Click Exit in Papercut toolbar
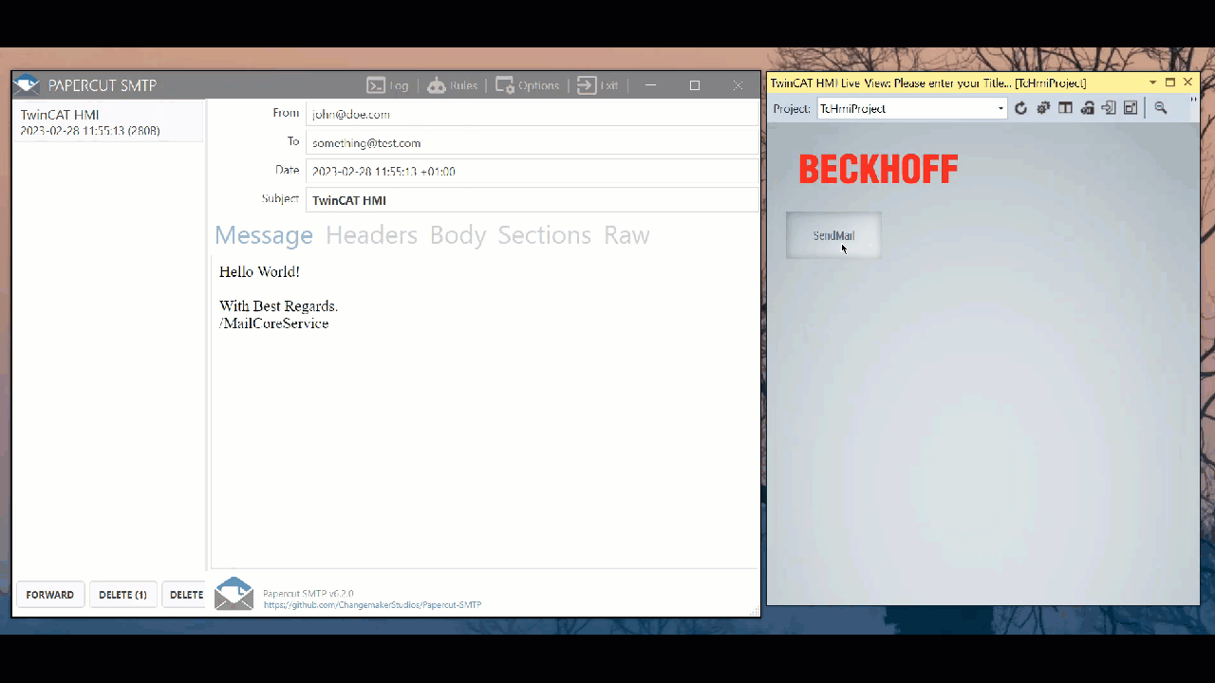Screen dimensions: 1215x683 [597, 85]
